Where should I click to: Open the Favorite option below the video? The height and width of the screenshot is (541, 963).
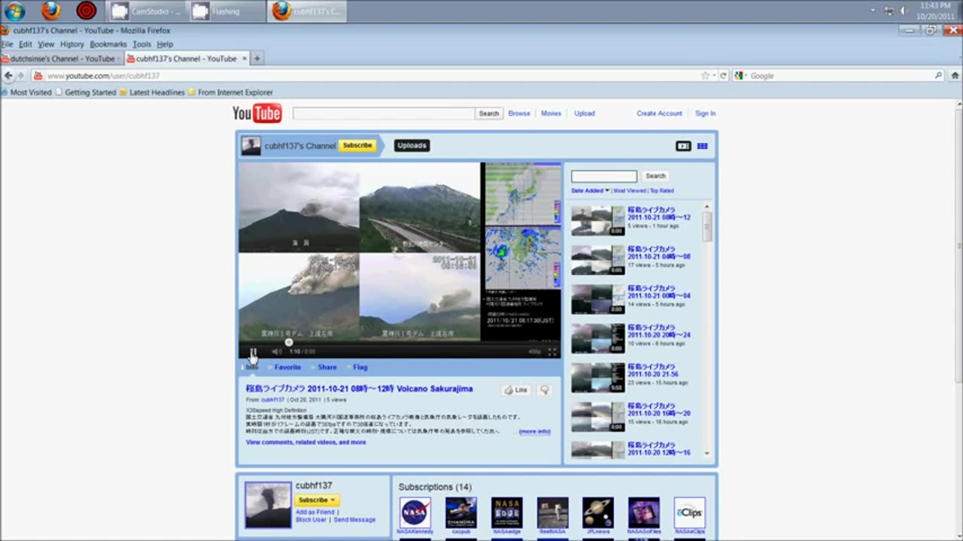pyautogui.click(x=287, y=367)
